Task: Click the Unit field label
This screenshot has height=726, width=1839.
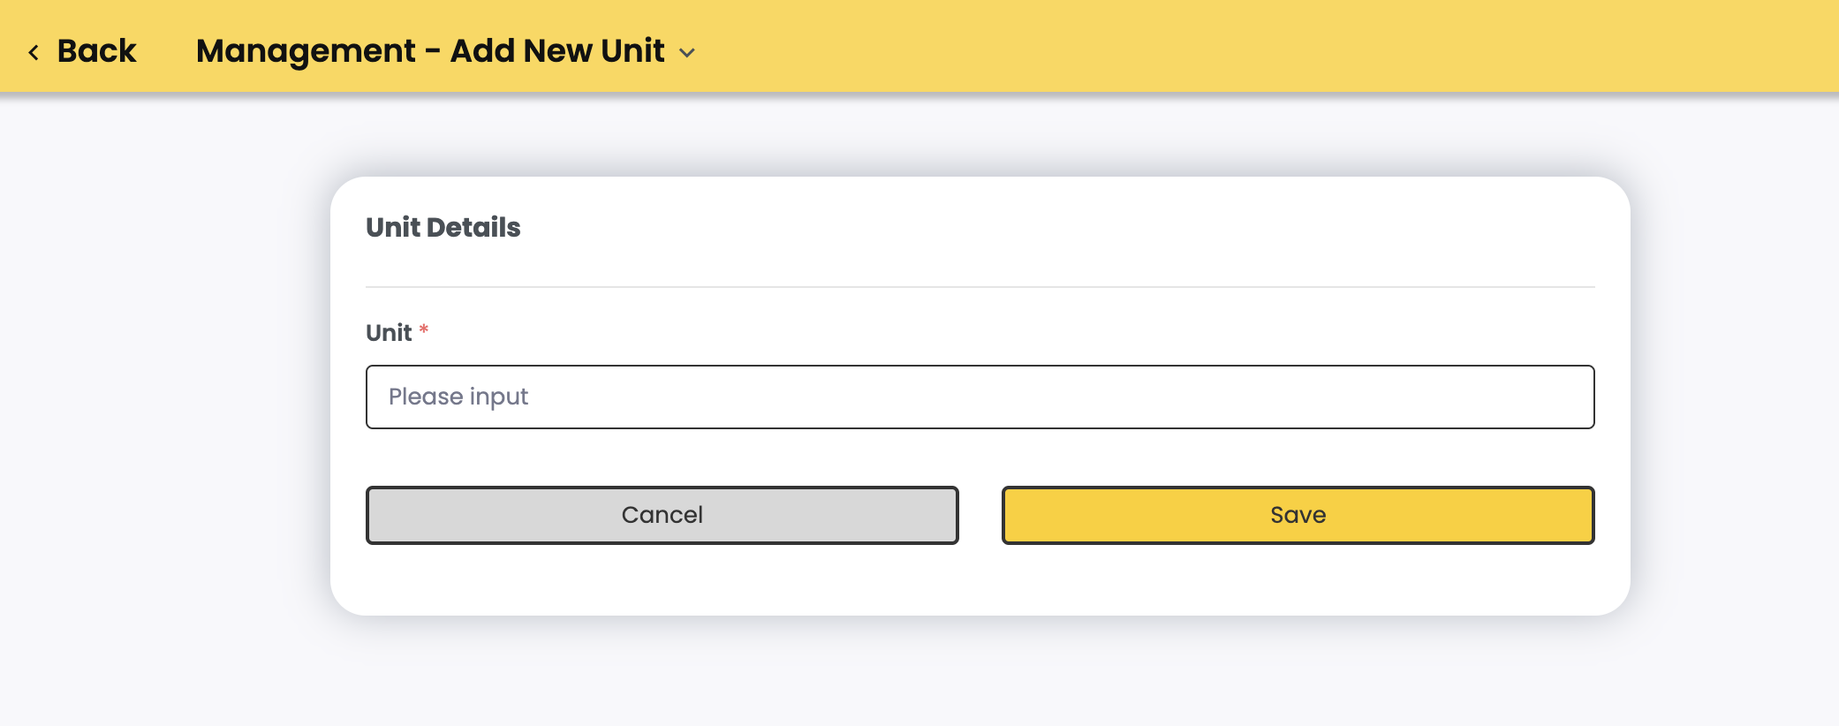Action: (389, 333)
